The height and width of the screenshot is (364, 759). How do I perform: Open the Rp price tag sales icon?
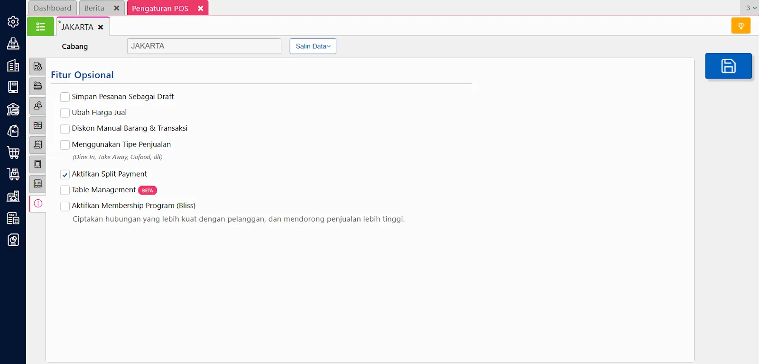(13, 131)
